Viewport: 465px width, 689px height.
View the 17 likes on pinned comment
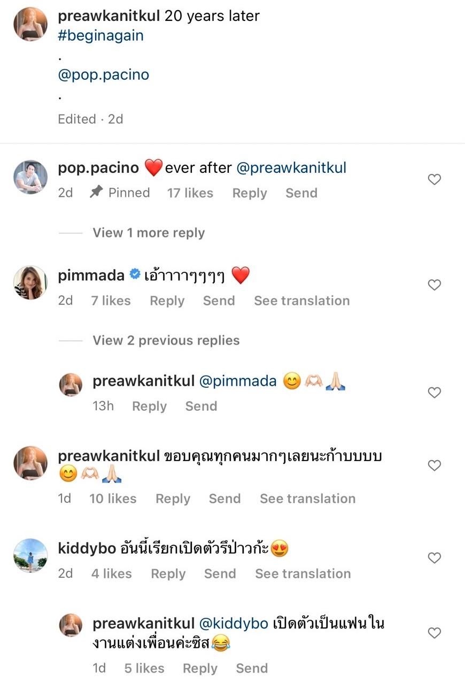(190, 193)
